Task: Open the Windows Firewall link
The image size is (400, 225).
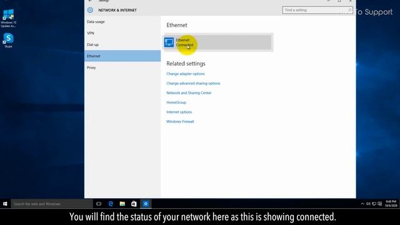Action: point(180,121)
